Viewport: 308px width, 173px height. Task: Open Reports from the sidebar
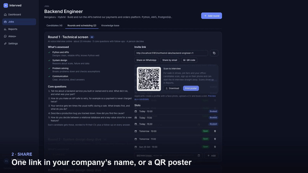point(19,29)
